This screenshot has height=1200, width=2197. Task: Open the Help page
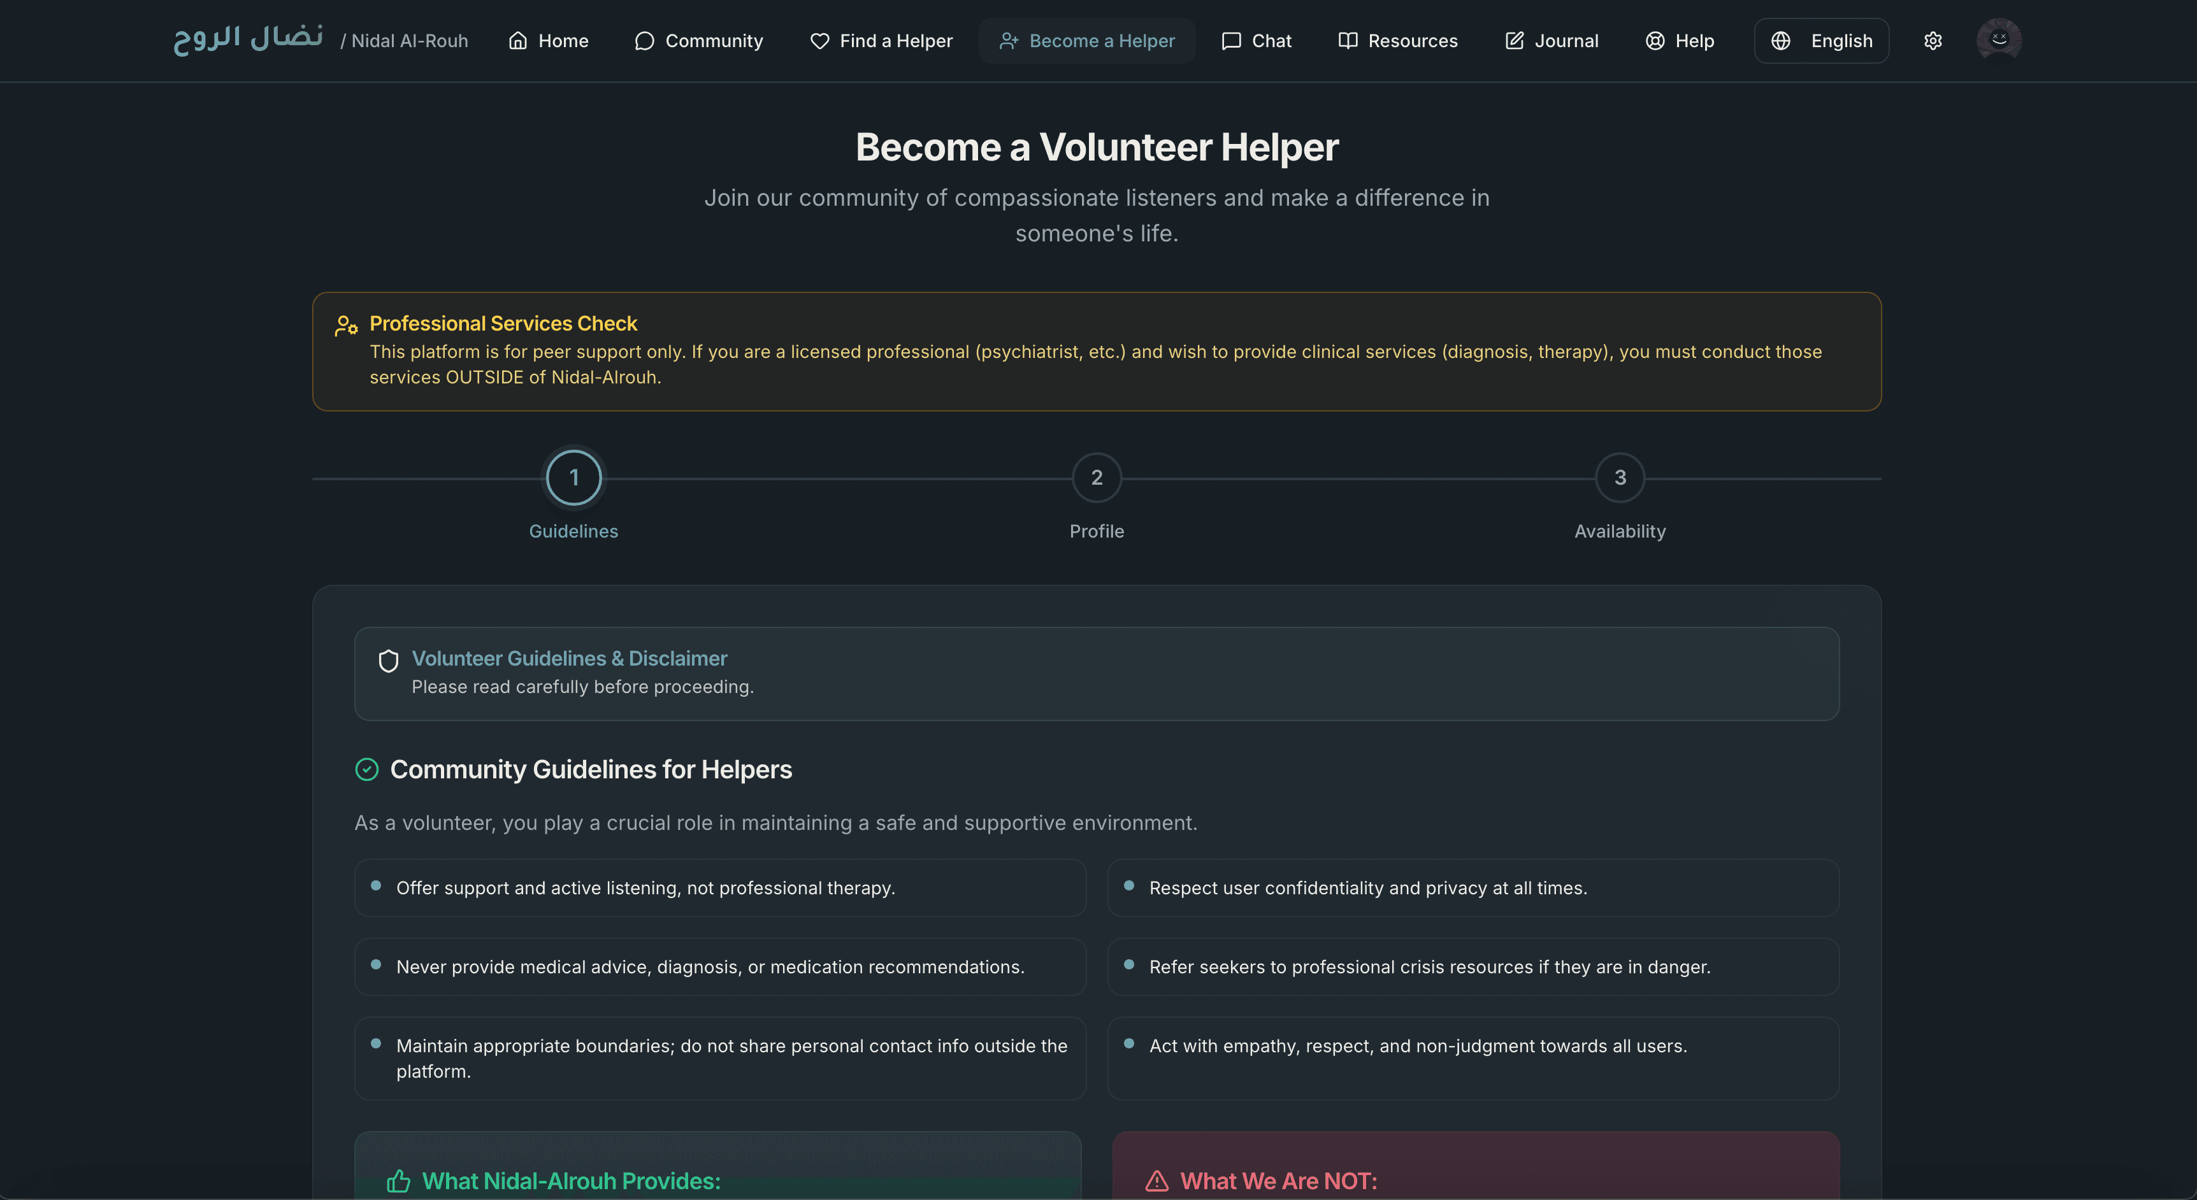pyautogui.click(x=1680, y=41)
